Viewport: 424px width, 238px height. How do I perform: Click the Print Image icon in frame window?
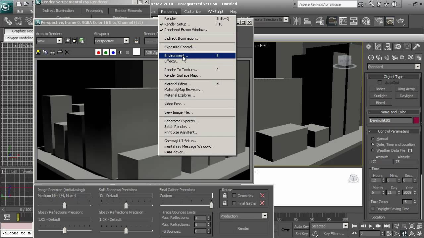(60, 52)
